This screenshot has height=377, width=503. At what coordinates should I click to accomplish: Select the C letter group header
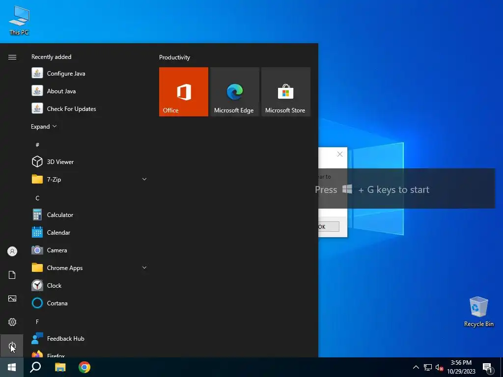click(37, 198)
